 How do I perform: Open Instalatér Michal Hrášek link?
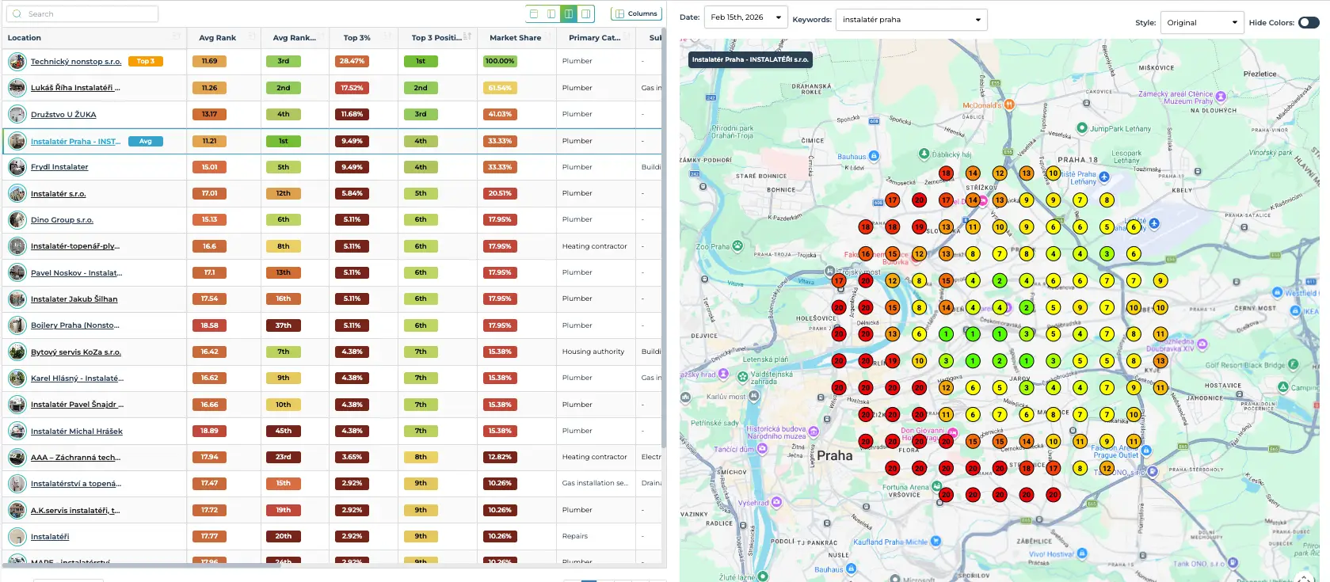[77, 432]
